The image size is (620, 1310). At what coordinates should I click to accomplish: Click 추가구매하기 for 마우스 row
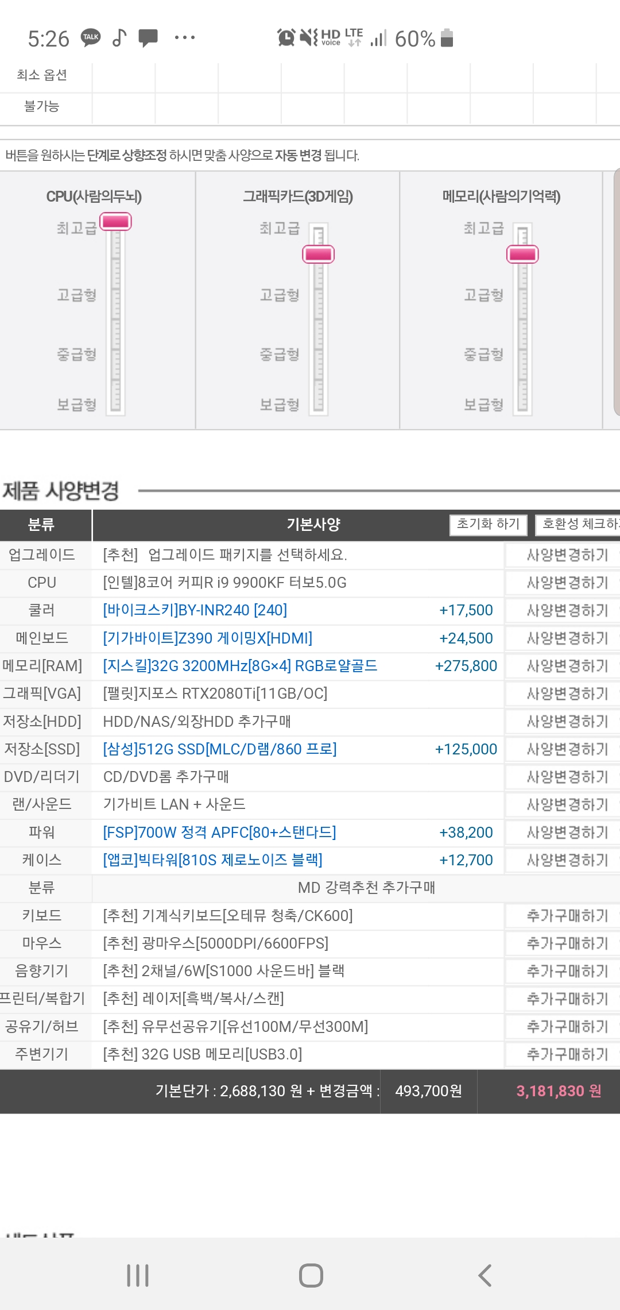tap(563, 943)
